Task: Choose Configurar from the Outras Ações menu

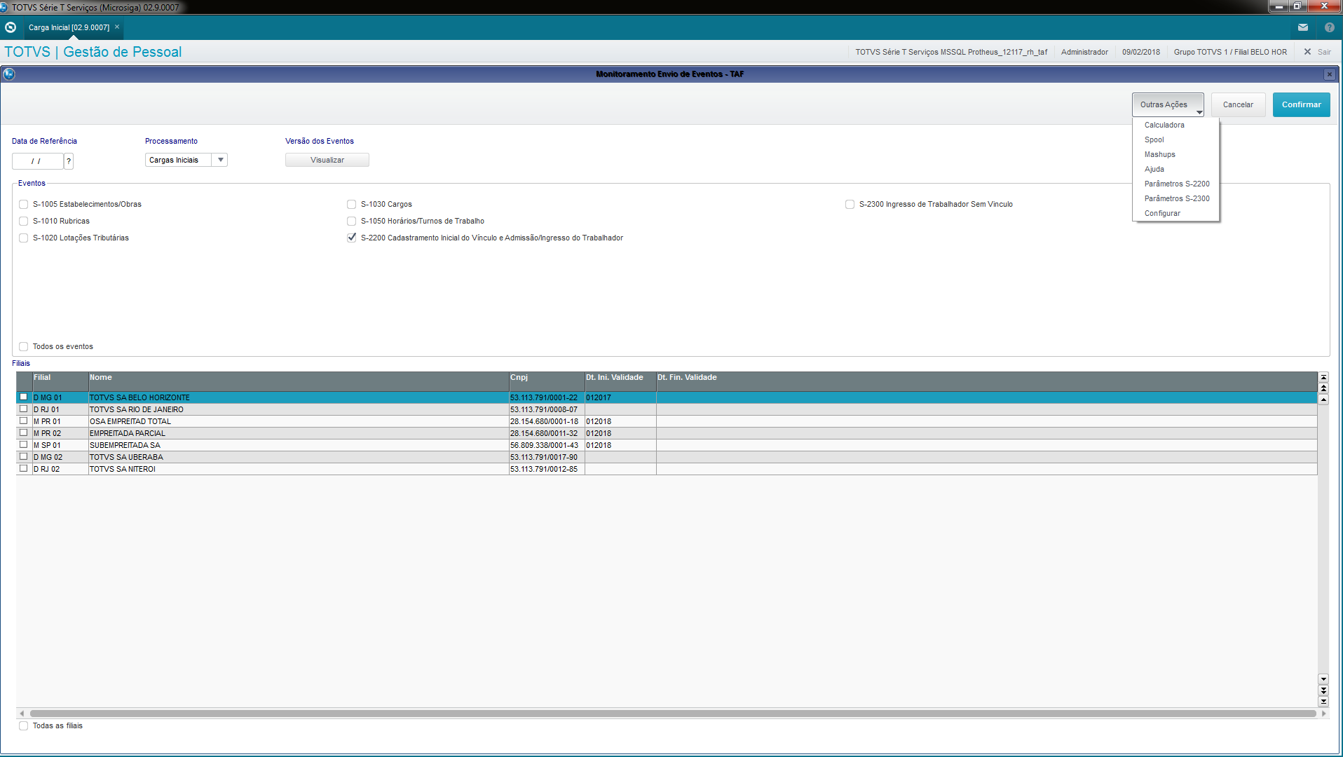Action: 1162,213
